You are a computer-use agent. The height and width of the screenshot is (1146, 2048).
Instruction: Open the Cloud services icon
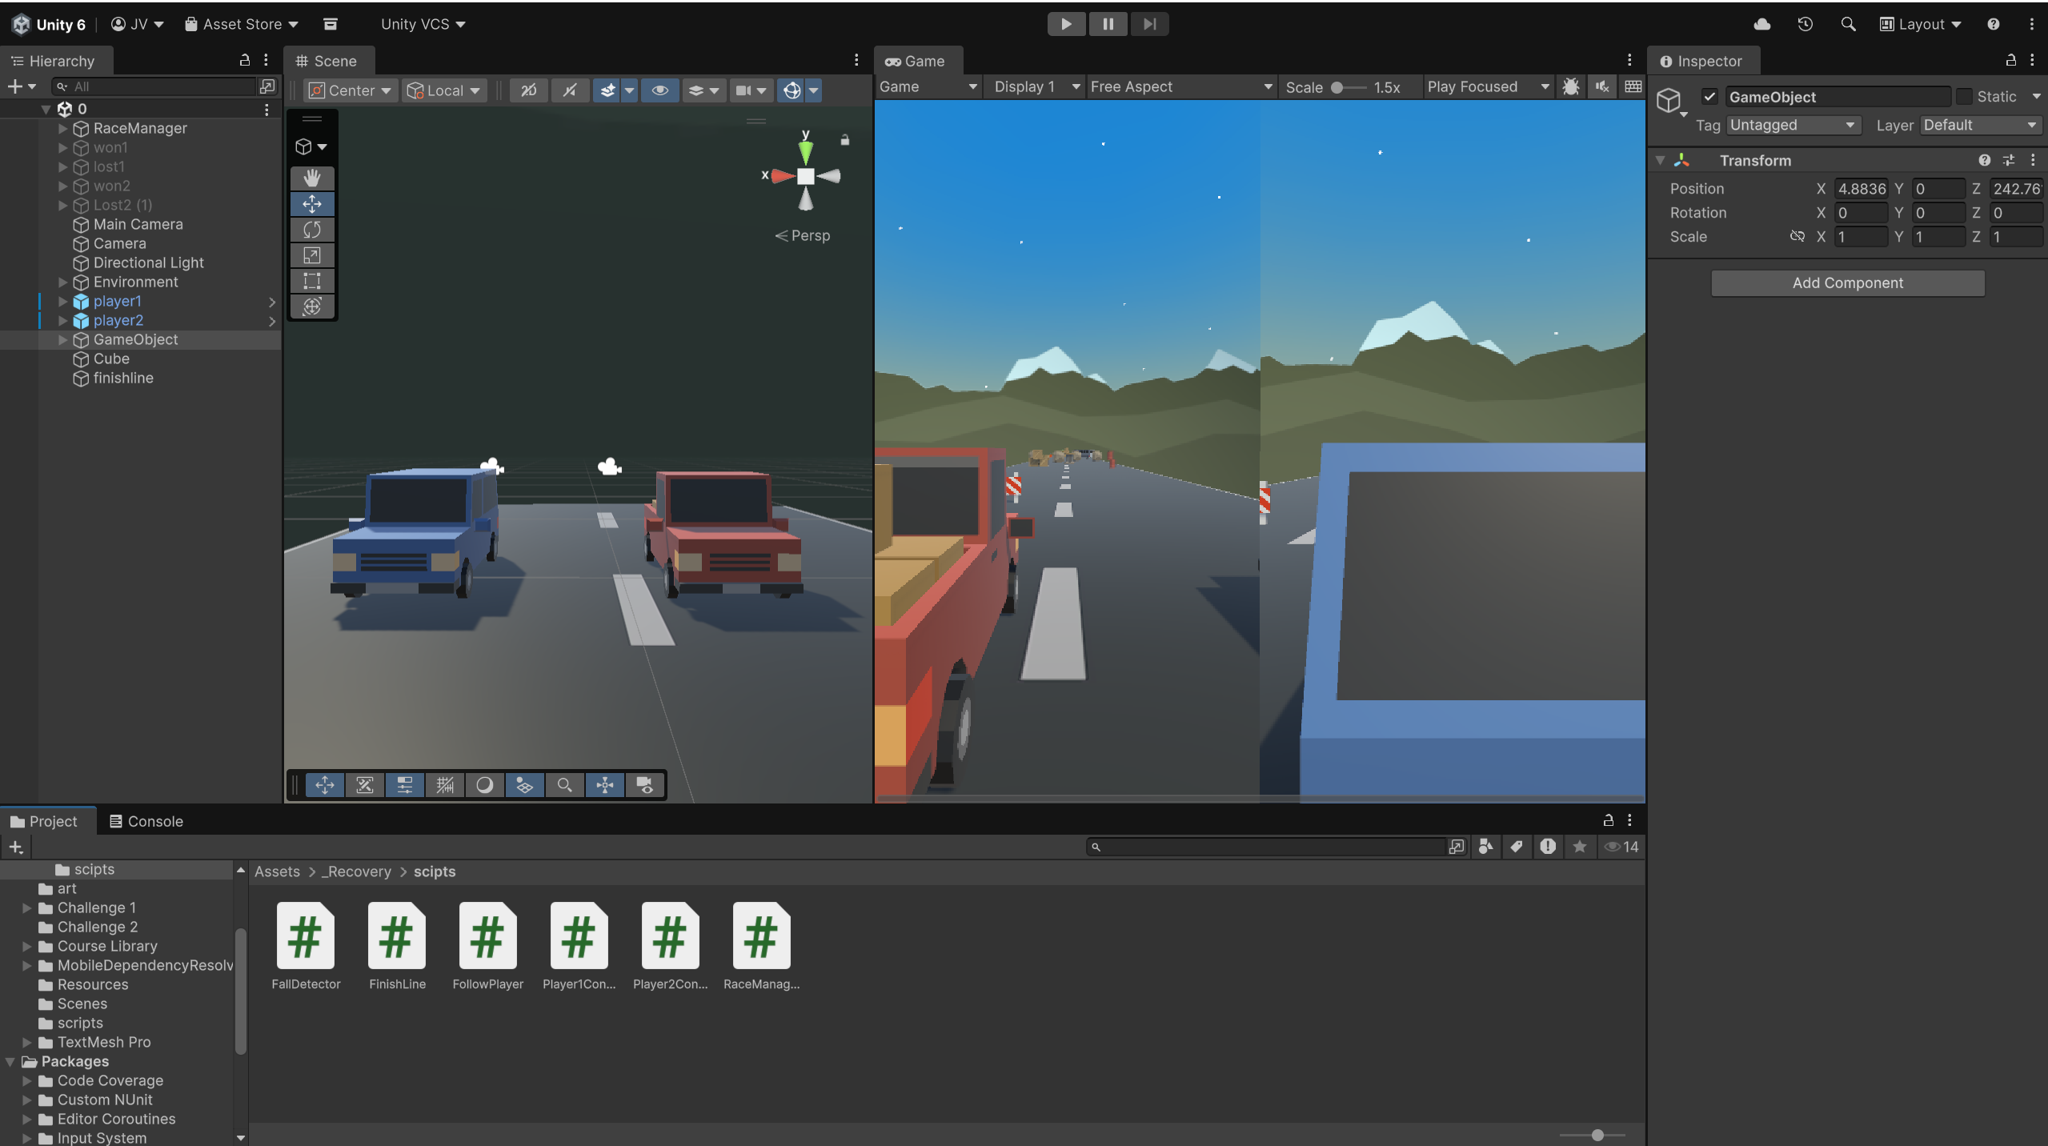1761,24
